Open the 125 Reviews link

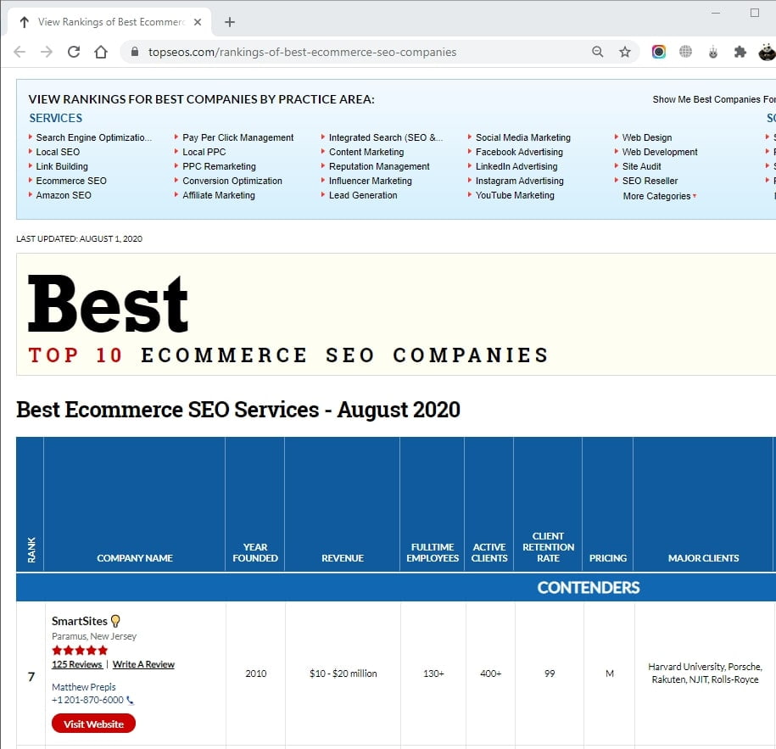tap(77, 664)
